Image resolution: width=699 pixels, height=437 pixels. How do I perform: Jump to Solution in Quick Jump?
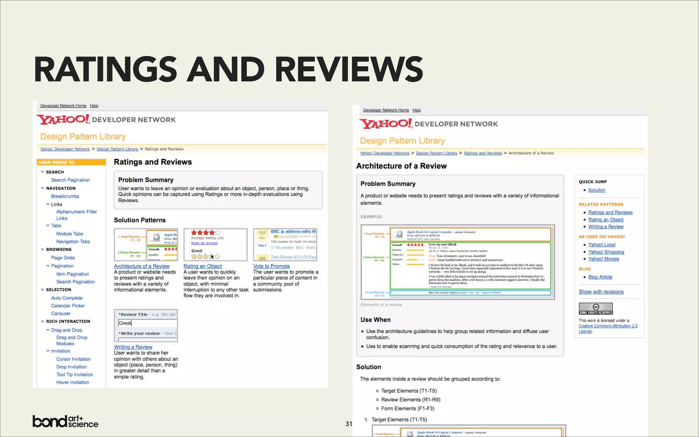pos(597,190)
